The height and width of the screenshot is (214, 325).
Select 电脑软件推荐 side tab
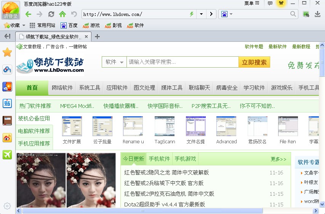(x=34, y=131)
